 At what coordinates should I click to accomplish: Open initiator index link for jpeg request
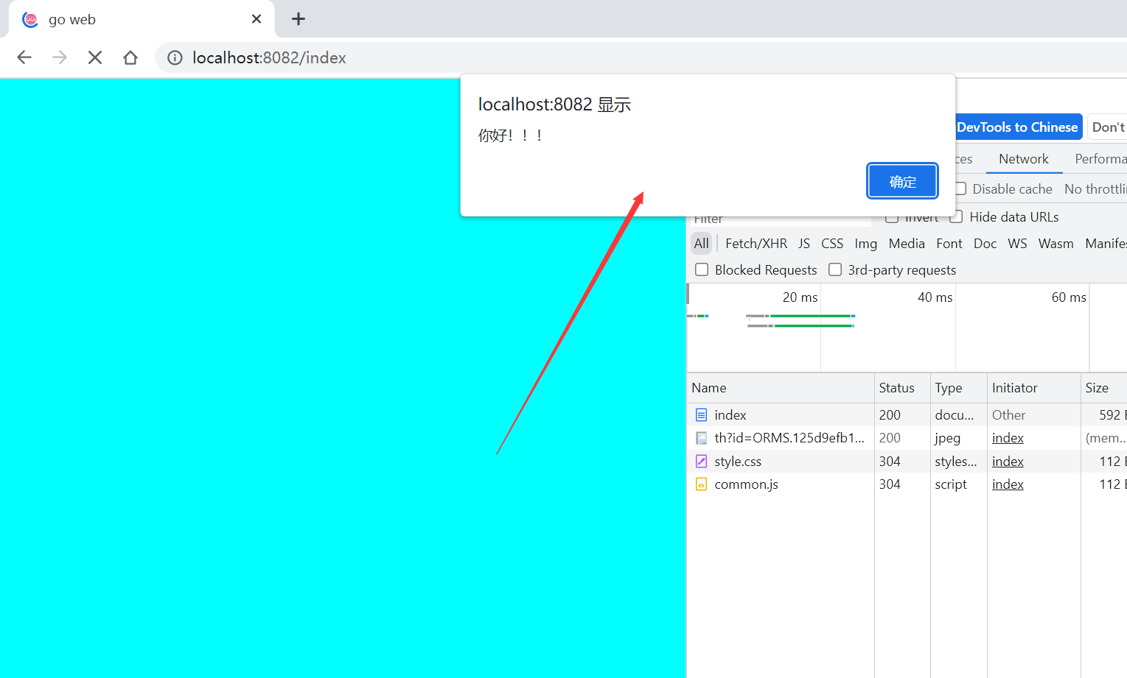1008,438
